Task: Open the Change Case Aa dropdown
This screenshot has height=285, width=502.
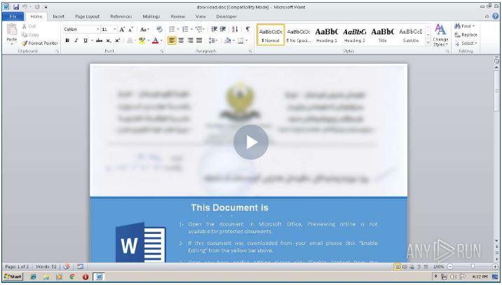Action: tap(144, 29)
